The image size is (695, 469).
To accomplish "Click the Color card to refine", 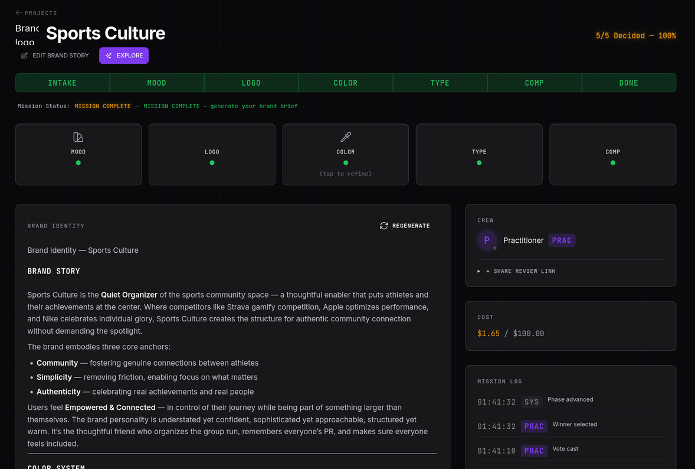I will 346,155.
